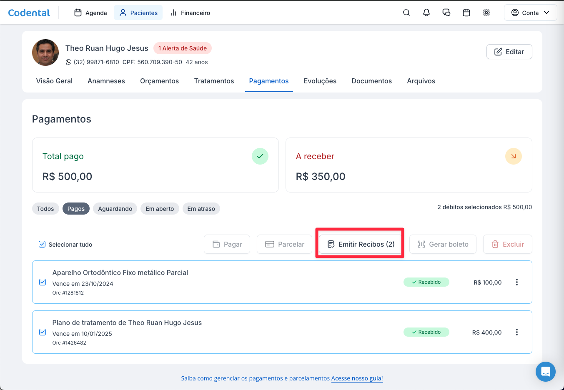Viewport: 564px width, 390px height.
Task: Open the Acesse nosso guia link
Action: point(357,378)
